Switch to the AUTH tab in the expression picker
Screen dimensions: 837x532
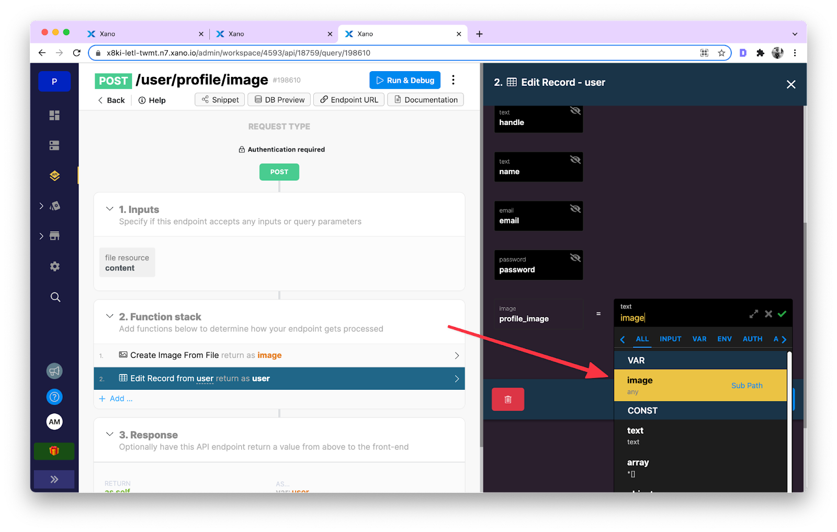[x=752, y=339]
